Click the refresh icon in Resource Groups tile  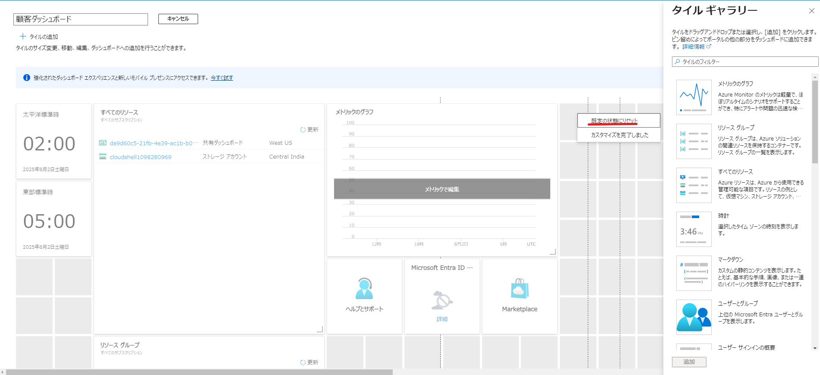(x=303, y=362)
